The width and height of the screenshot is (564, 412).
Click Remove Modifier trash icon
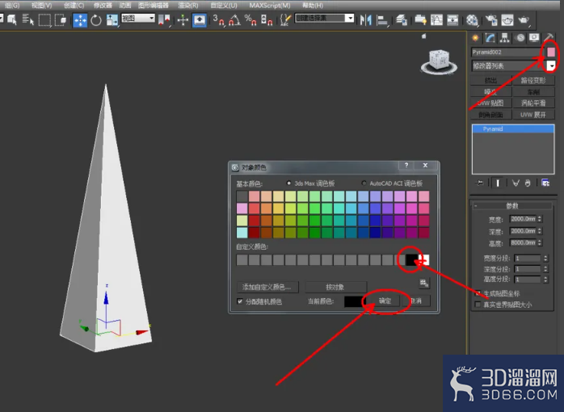pos(528,183)
